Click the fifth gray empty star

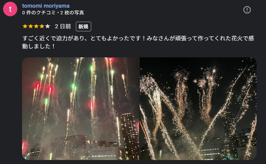click(47, 26)
